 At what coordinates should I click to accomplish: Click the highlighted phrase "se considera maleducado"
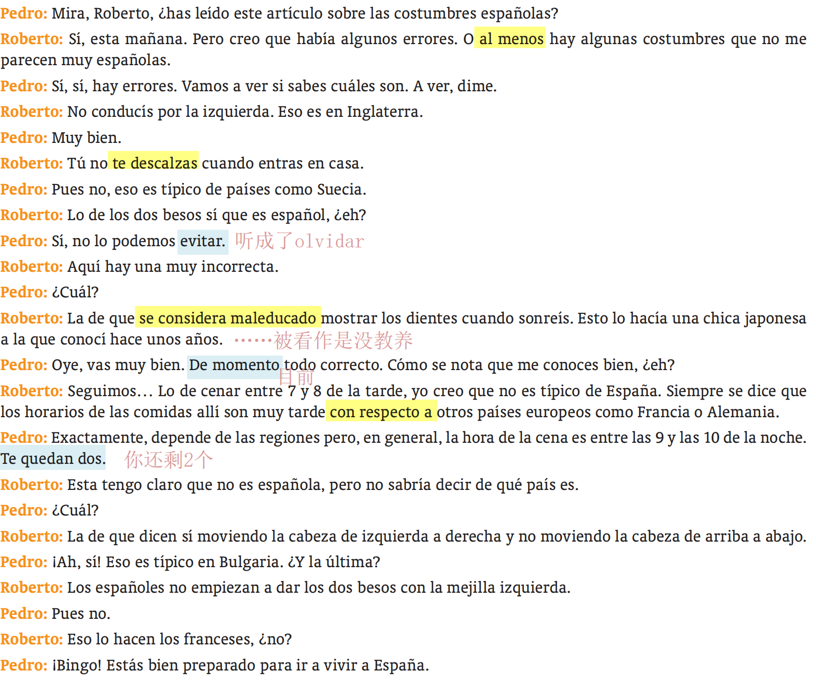pyautogui.click(x=228, y=317)
